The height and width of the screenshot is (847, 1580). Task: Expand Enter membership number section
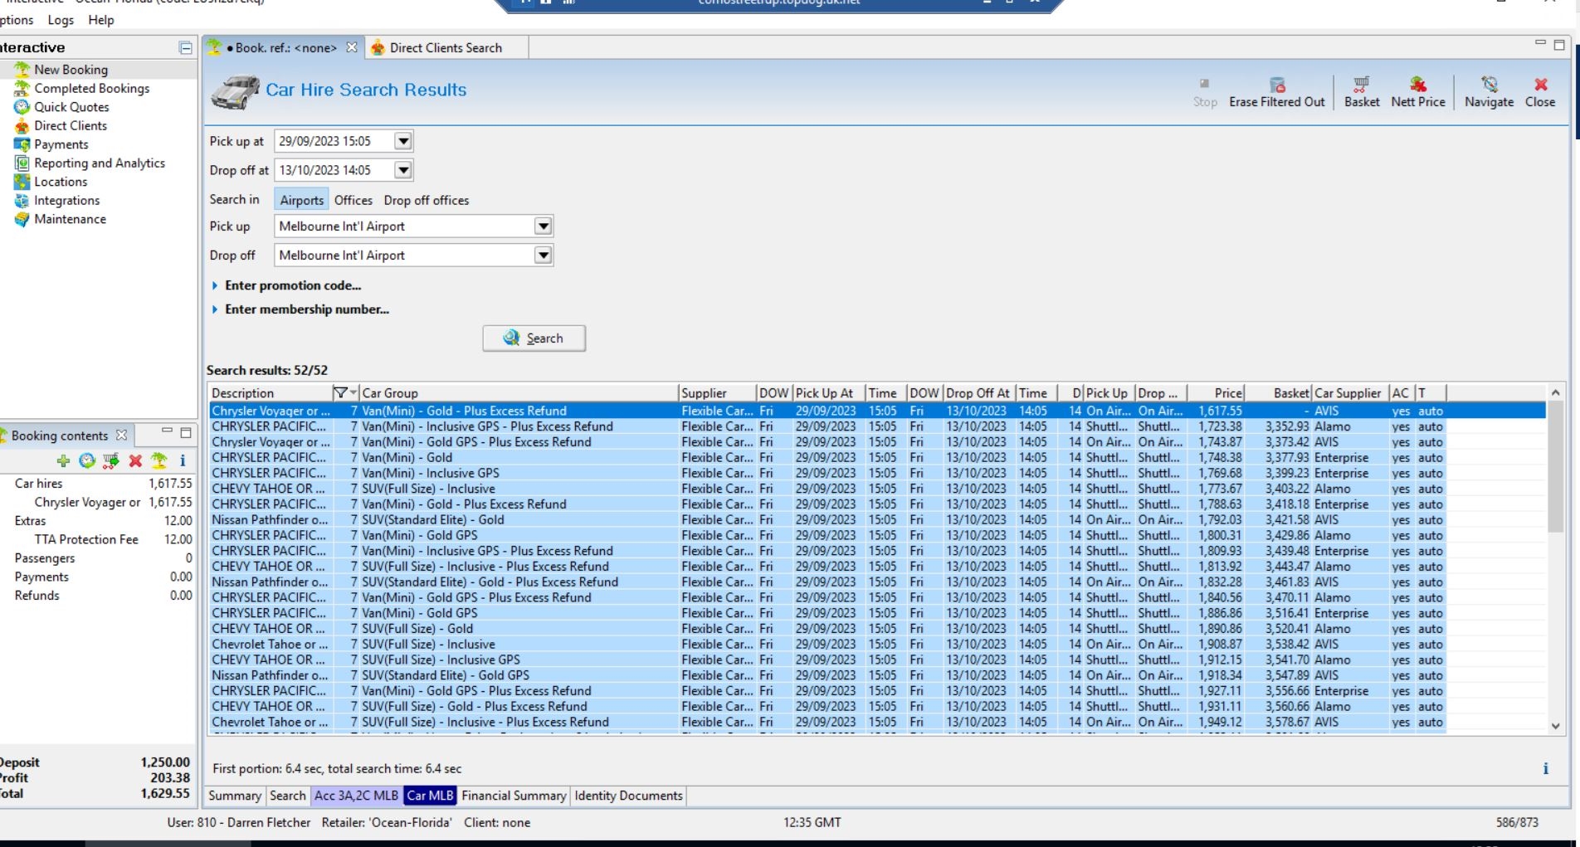click(x=300, y=309)
